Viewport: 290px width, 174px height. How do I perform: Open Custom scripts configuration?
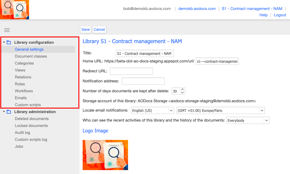tap(28, 105)
